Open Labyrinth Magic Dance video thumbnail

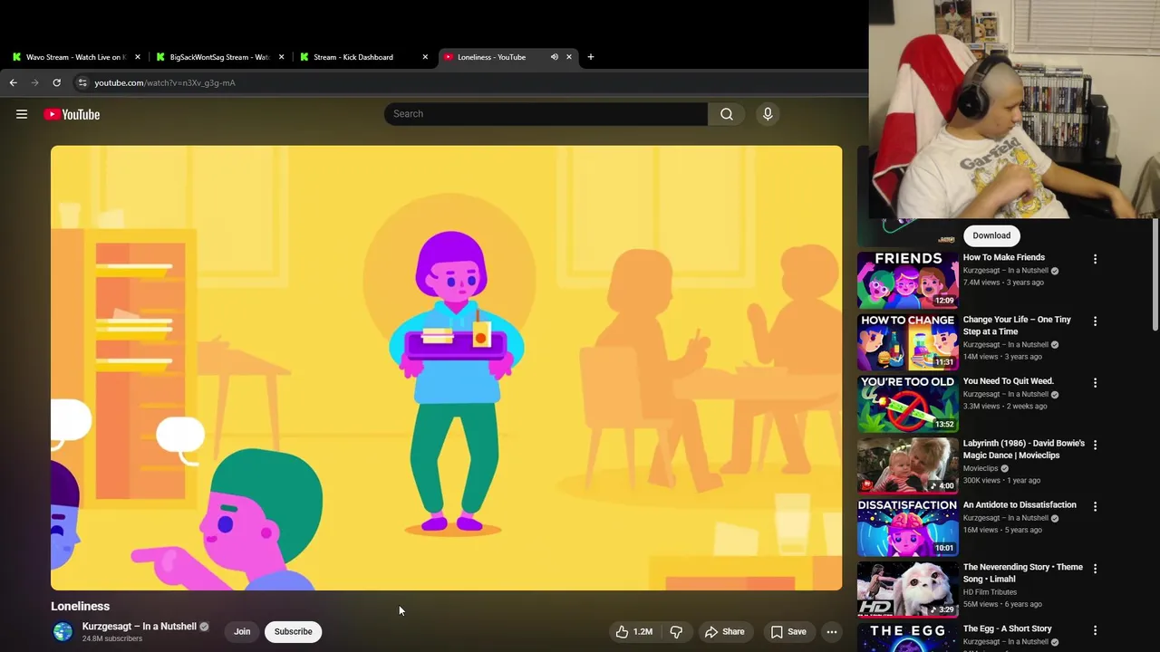click(x=907, y=465)
